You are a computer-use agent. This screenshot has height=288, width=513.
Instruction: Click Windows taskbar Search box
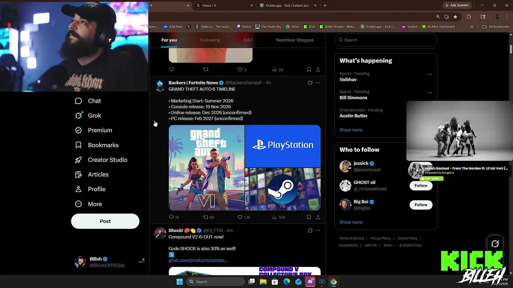216,282
